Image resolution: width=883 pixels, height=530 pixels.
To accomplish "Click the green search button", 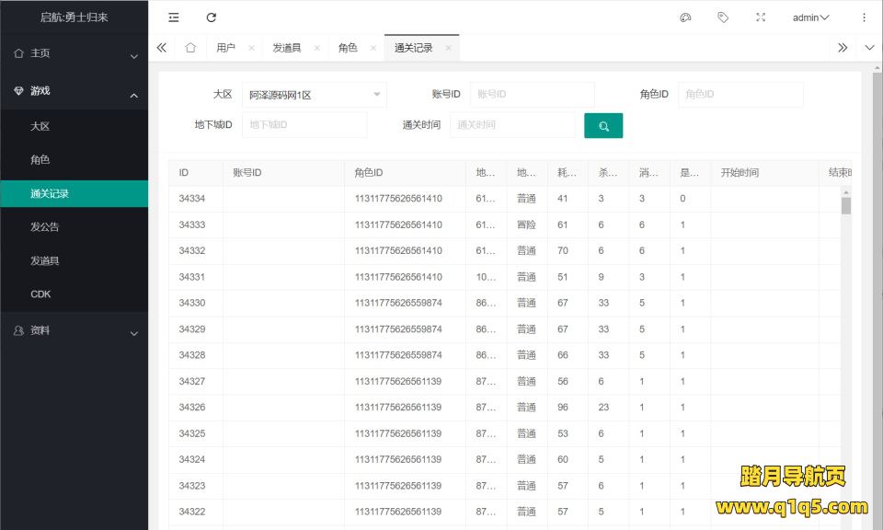I will [603, 126].
